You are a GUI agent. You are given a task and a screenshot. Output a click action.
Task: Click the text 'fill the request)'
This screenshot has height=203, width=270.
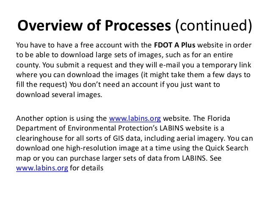41,85
